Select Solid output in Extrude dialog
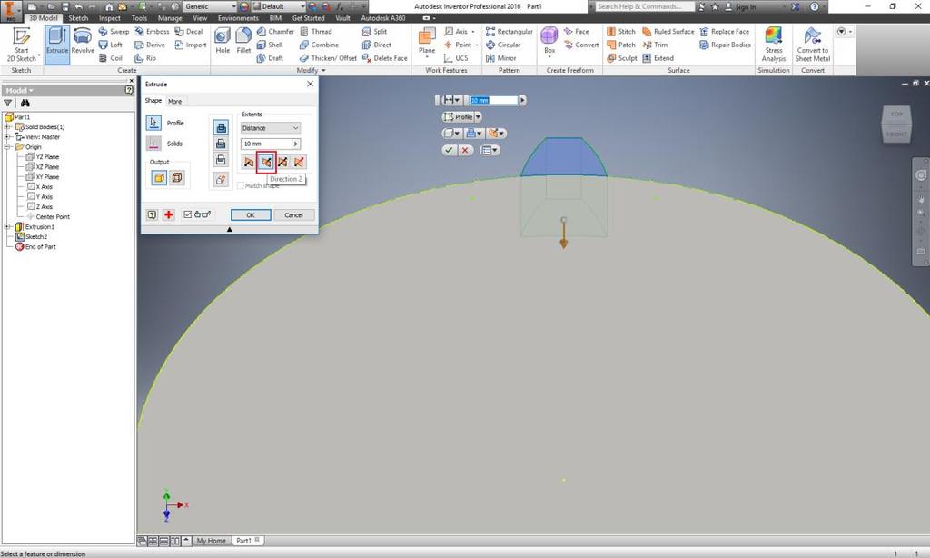Image resolution: width=930 pixels, height=558 pixels. click(x=159, y=177)
